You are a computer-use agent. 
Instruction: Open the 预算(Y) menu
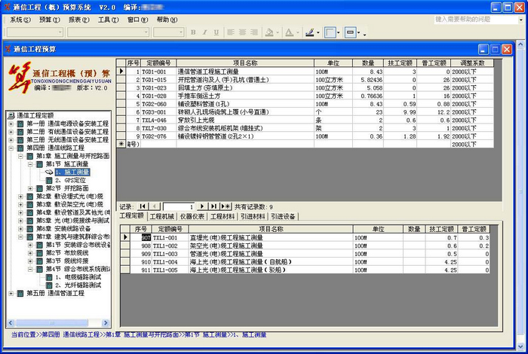(x=50, y=20)
